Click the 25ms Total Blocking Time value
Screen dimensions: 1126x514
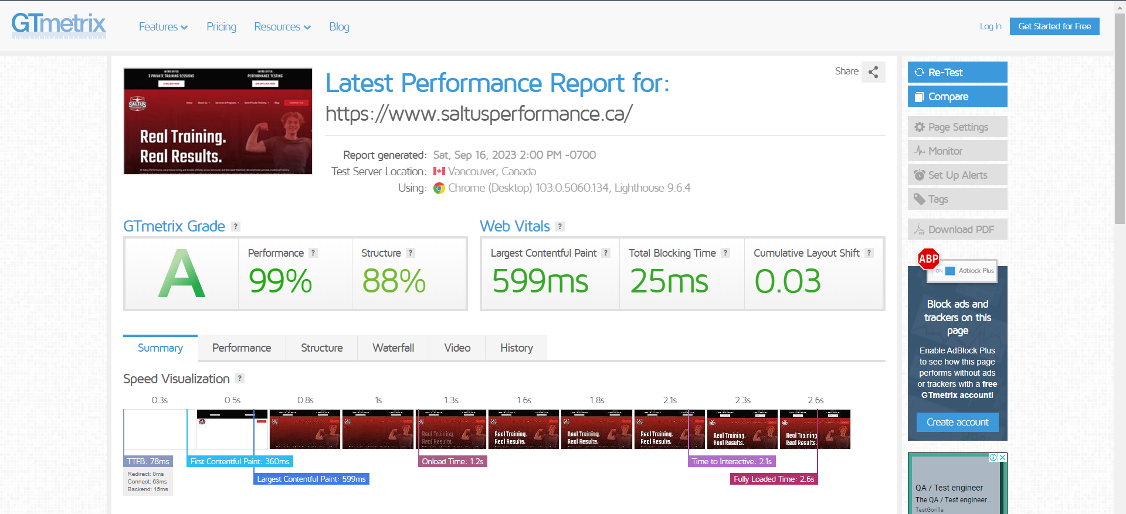pos(669,281)
